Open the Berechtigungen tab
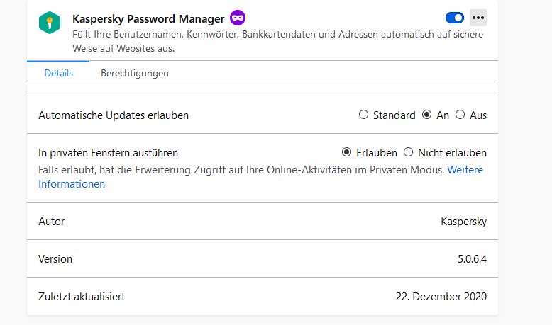This screenshot has height=325, width=552. (135, 73)
